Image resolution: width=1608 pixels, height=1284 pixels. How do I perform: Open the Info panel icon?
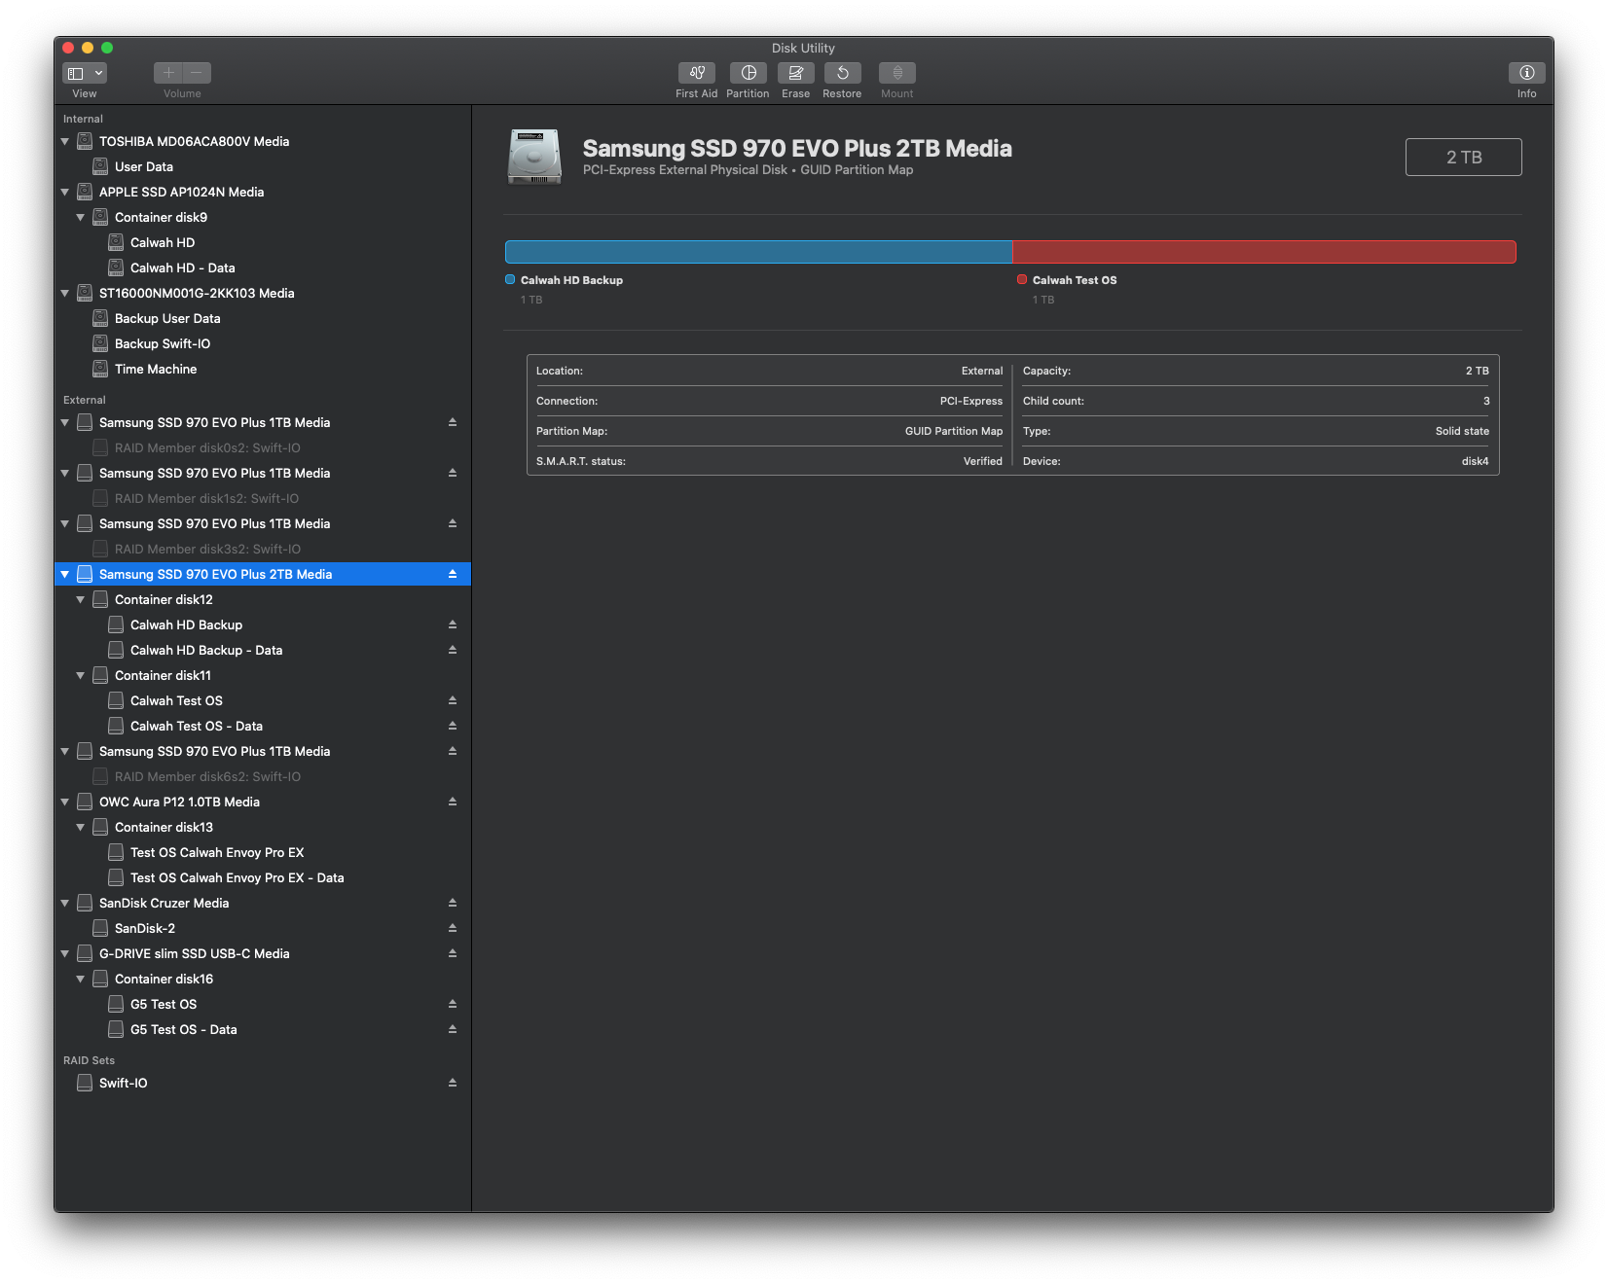[x=1527, y=73]
